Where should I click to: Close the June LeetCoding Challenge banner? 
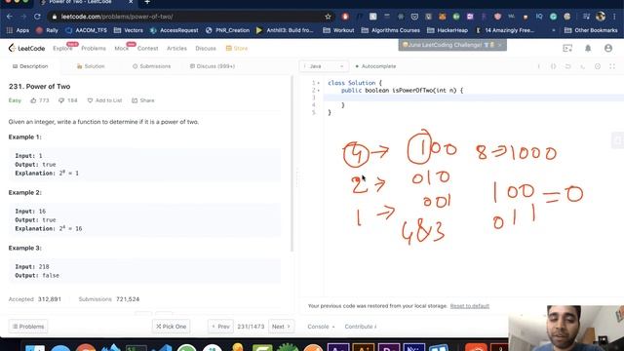tap(500, 45)
